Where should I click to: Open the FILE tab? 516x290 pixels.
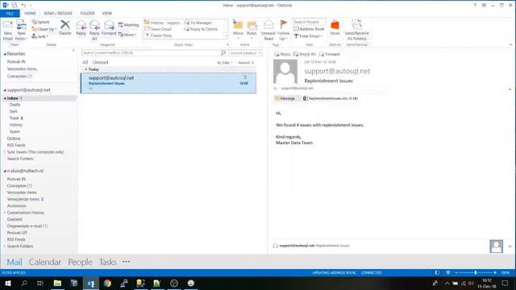[10, 14]
